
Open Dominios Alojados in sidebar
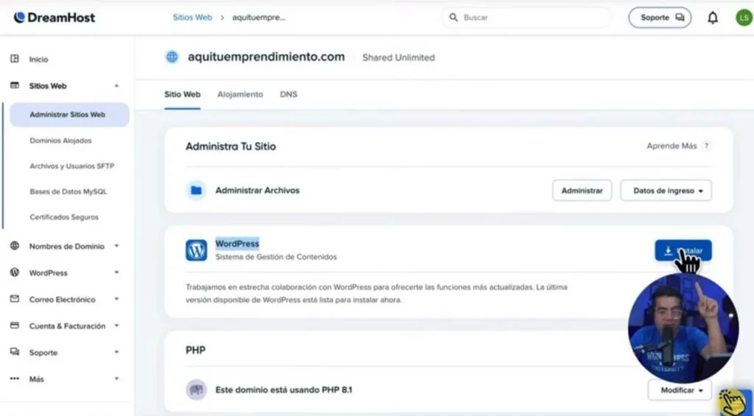[x=60, y=141]
